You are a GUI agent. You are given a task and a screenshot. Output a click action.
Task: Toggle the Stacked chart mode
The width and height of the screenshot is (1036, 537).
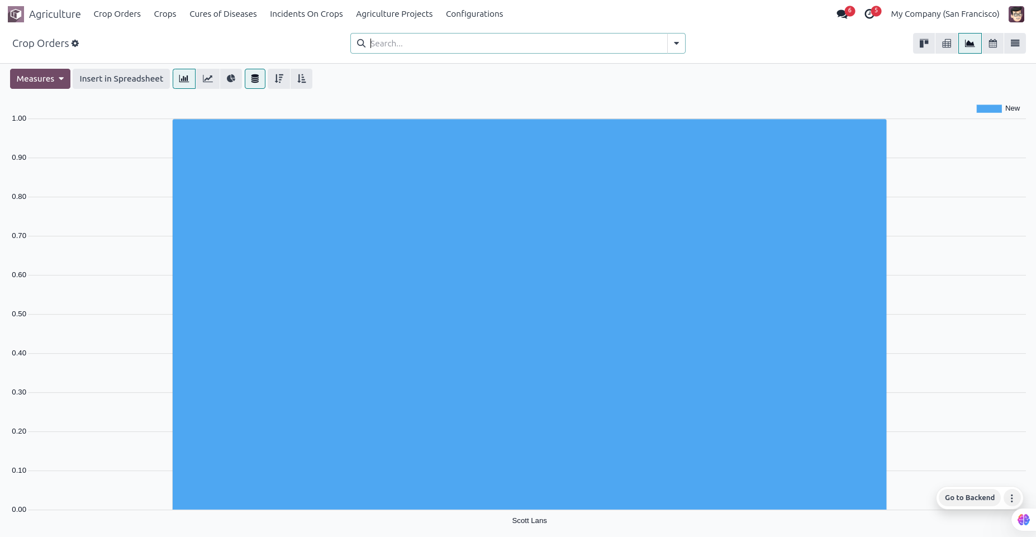pos(255,79)
